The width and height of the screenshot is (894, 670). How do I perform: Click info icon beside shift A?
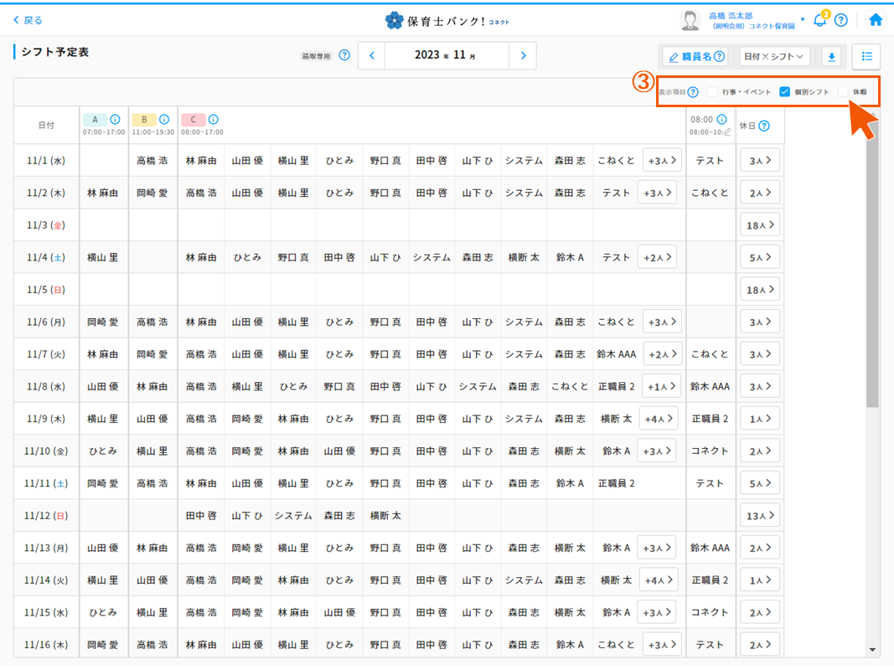(115, 120)
